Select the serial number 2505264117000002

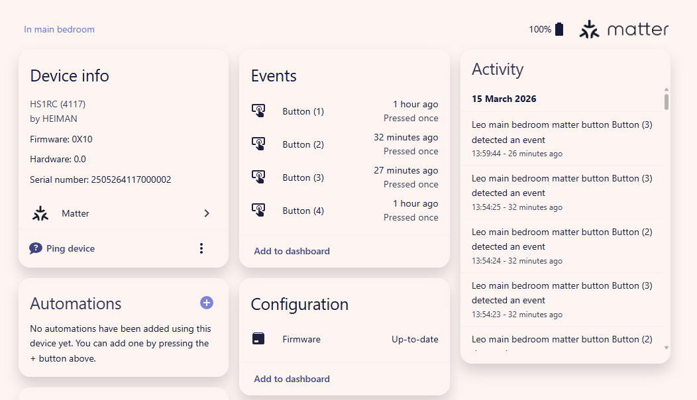point(131,179)
